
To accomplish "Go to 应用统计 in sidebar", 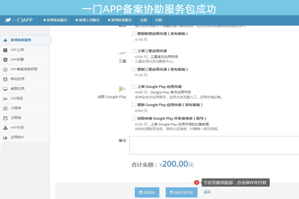I will tap(25, 137).
